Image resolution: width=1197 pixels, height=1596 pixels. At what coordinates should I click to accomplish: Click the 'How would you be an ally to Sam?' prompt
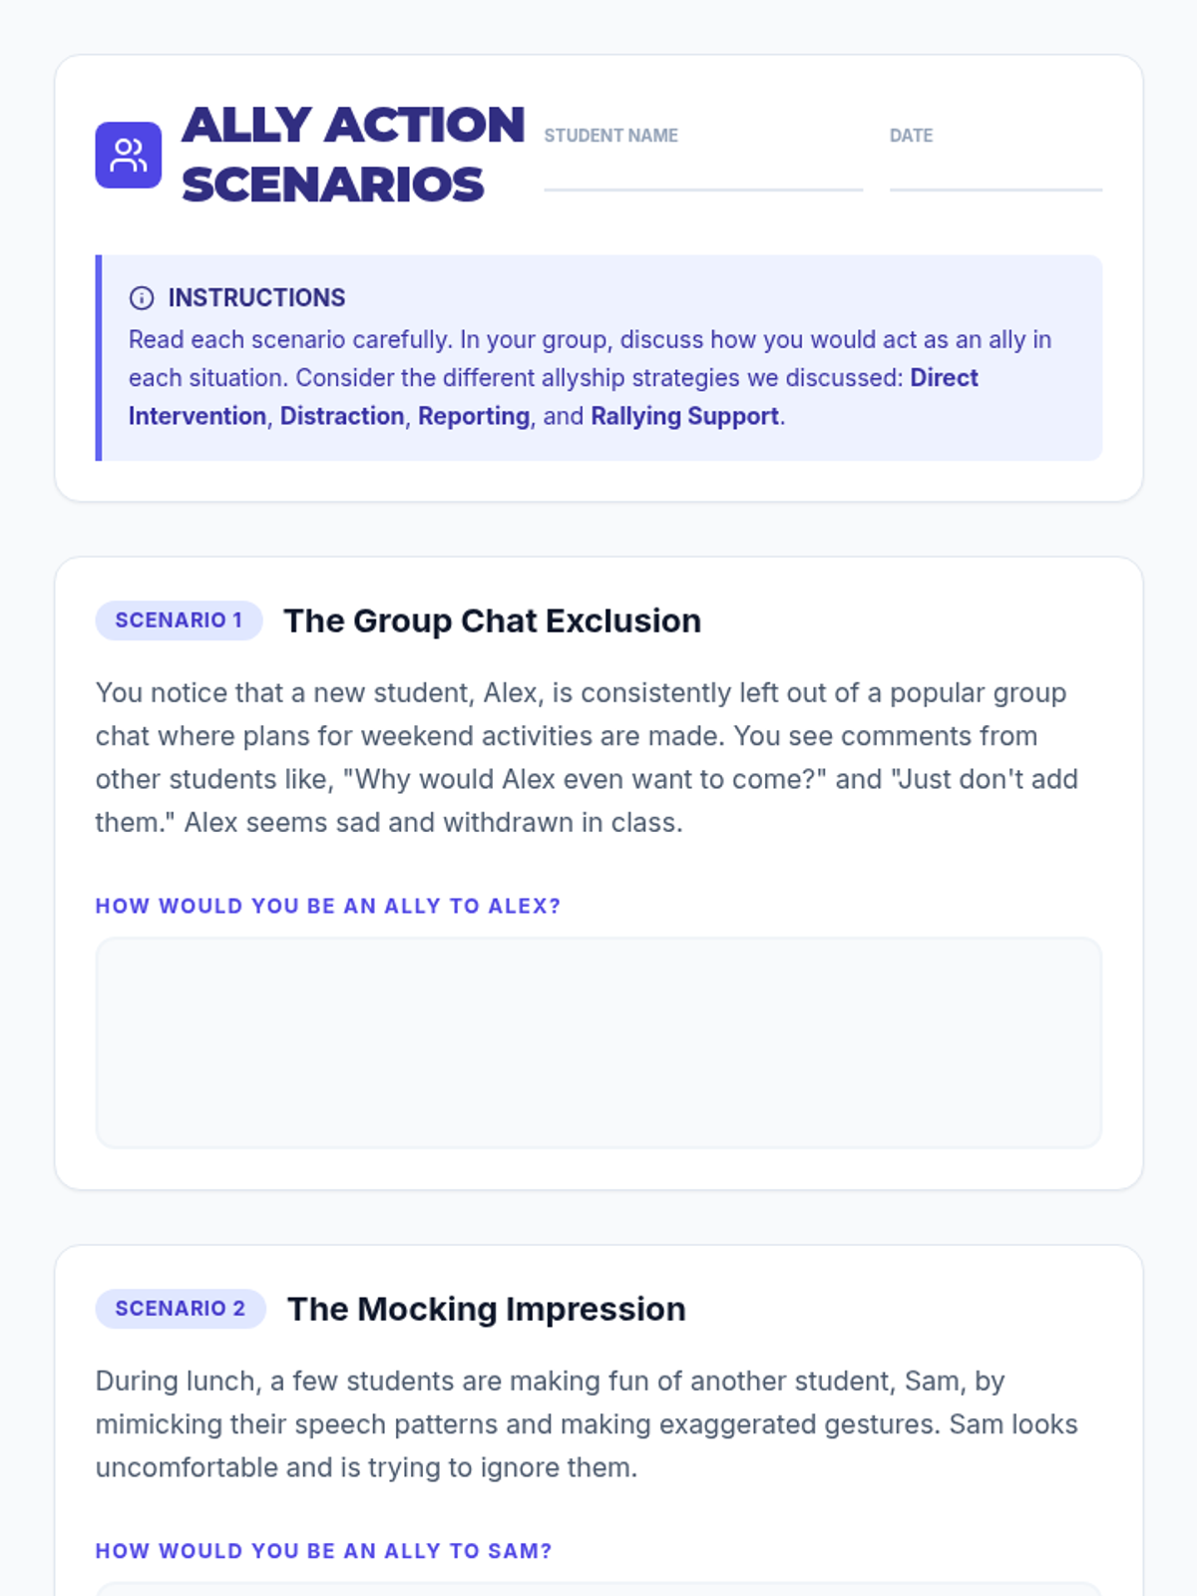[323, 1551]
